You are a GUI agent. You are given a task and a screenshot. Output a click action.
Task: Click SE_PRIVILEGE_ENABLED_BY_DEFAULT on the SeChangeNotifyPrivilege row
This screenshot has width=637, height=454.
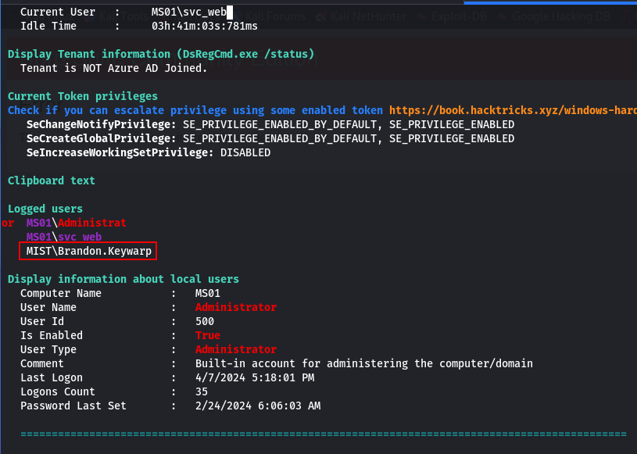tap(280, 124)
